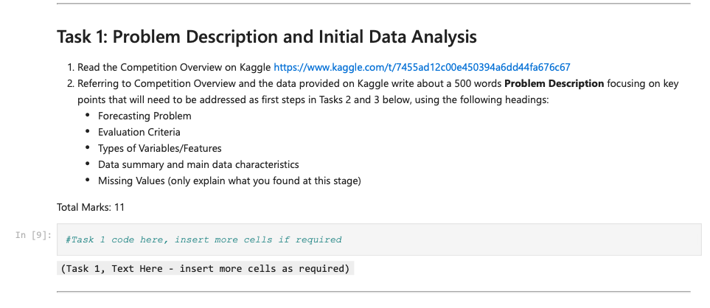
Task: Click the bold 'Problem Description' text
Action: click(x=554, y=83)
